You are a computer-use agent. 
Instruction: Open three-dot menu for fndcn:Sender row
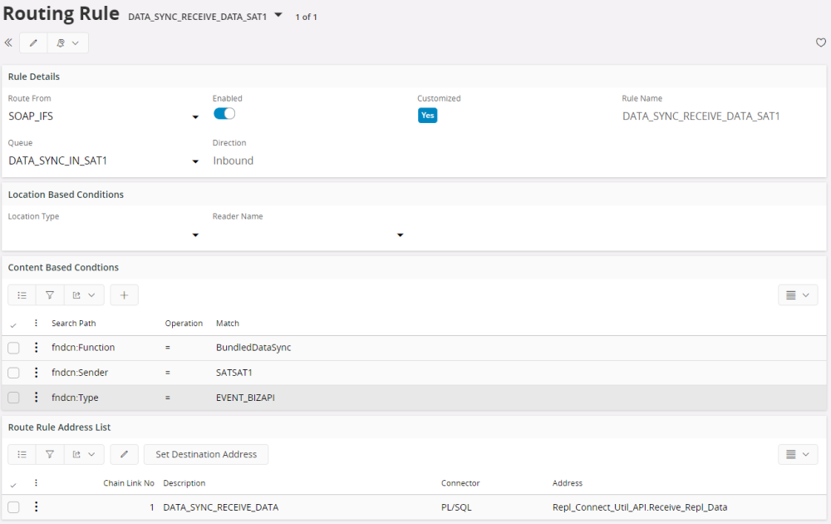pos(36,373)
